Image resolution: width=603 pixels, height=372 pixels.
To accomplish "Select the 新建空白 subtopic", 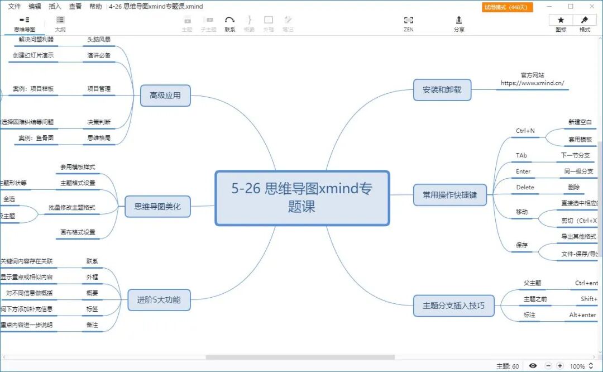I will (580, 122).
